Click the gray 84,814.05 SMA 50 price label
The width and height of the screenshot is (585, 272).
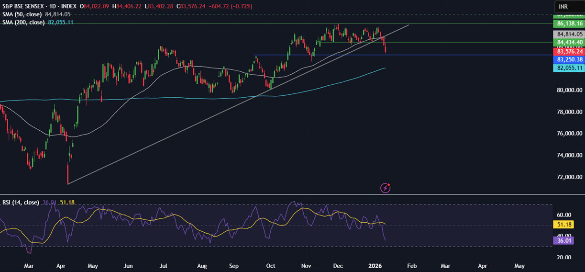[x=569, y=34]
